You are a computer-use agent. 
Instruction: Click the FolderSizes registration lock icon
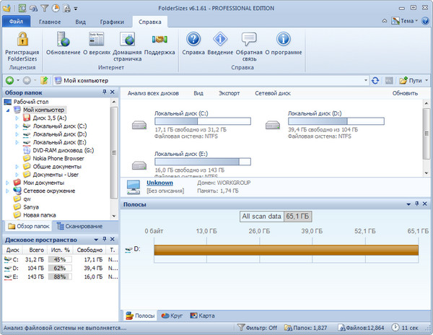click(x=22, y=40)
